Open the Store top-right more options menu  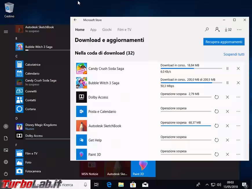pos(239,30)
